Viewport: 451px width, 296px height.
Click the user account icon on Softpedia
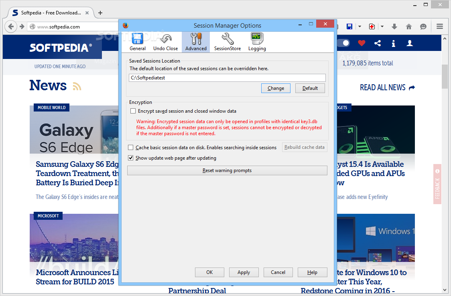pyautogui.click(x=410, y=43)
